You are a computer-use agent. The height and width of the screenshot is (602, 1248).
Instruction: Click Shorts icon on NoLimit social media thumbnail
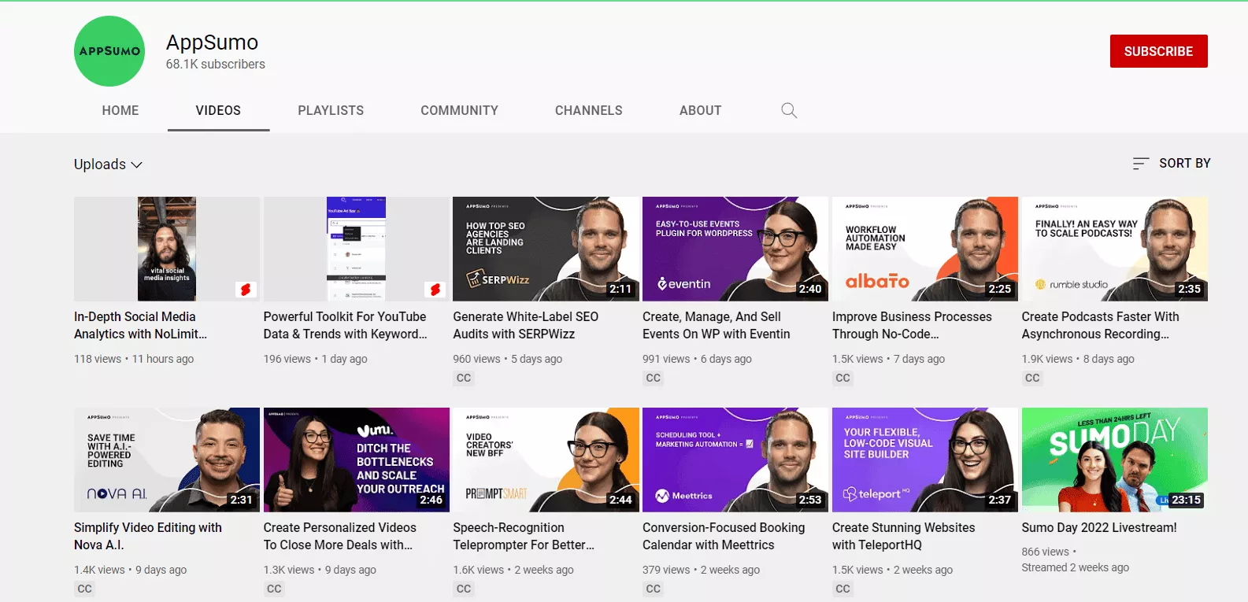tap(246, 290)
